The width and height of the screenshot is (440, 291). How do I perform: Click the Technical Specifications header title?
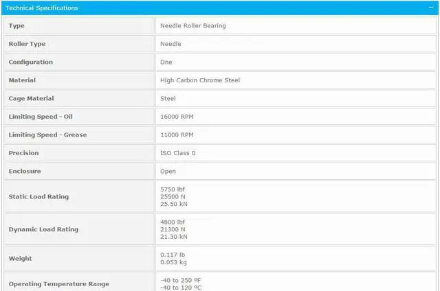42,8
